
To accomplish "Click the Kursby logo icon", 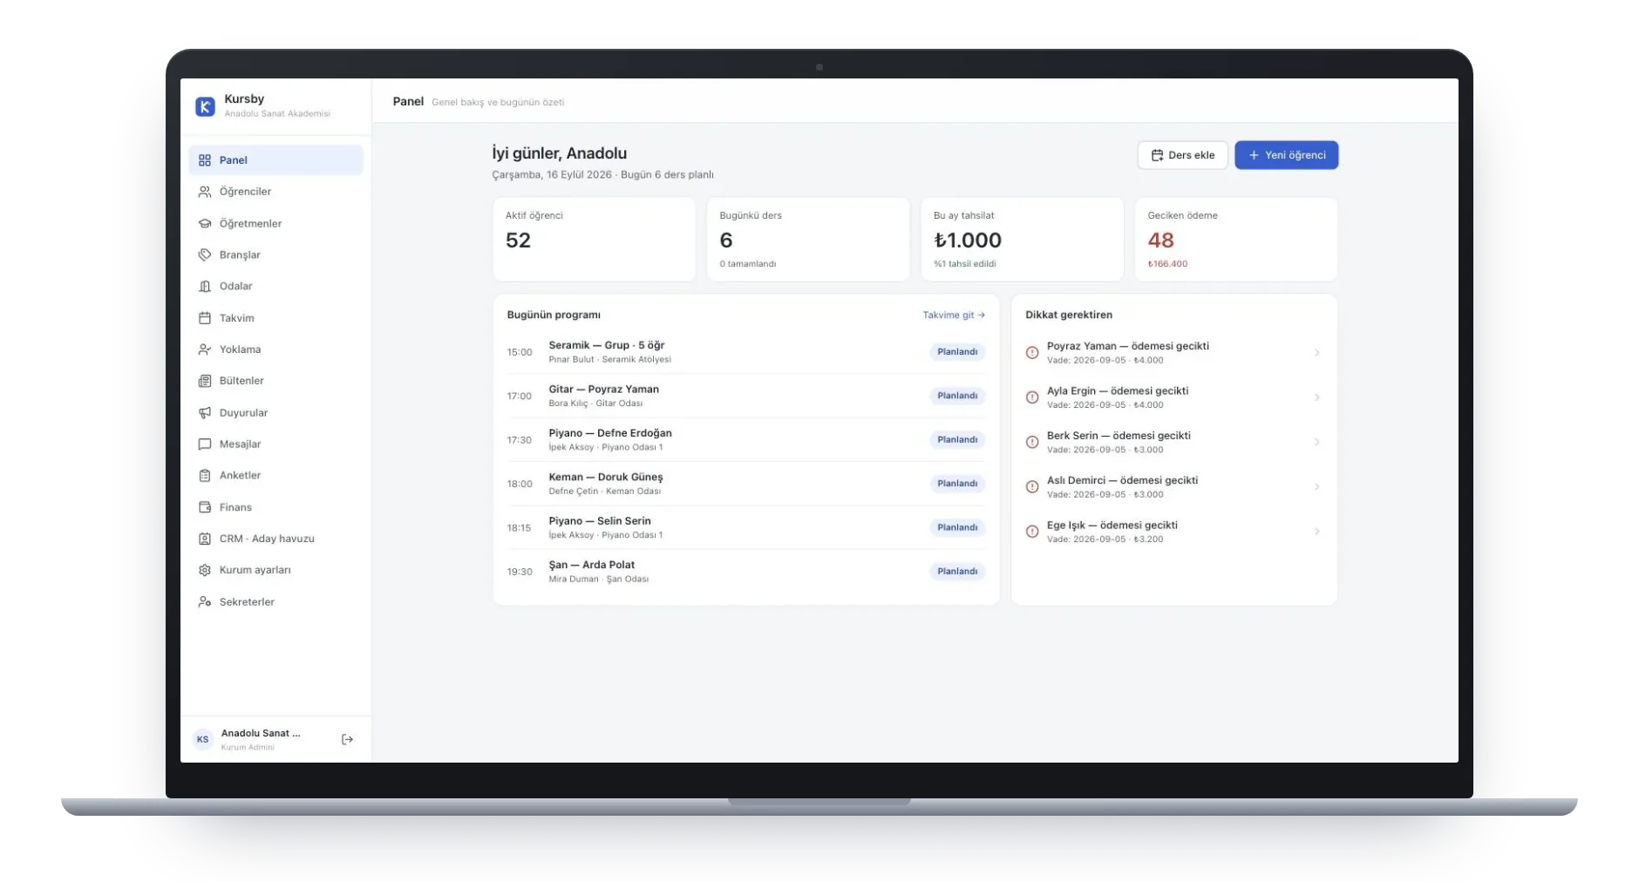I will coord(205,106).
